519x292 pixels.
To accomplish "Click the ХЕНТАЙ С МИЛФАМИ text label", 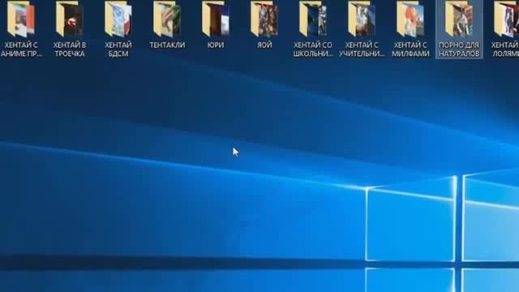I will pyautogui.click(x=410, y=49).
